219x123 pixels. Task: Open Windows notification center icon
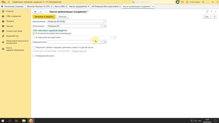(215, 121)
